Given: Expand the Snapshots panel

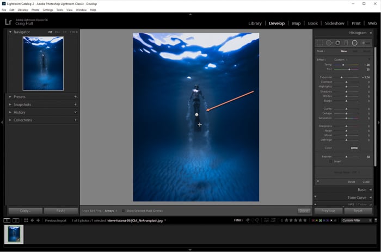Looking at the screenshot, I should [x=10, y=105].
